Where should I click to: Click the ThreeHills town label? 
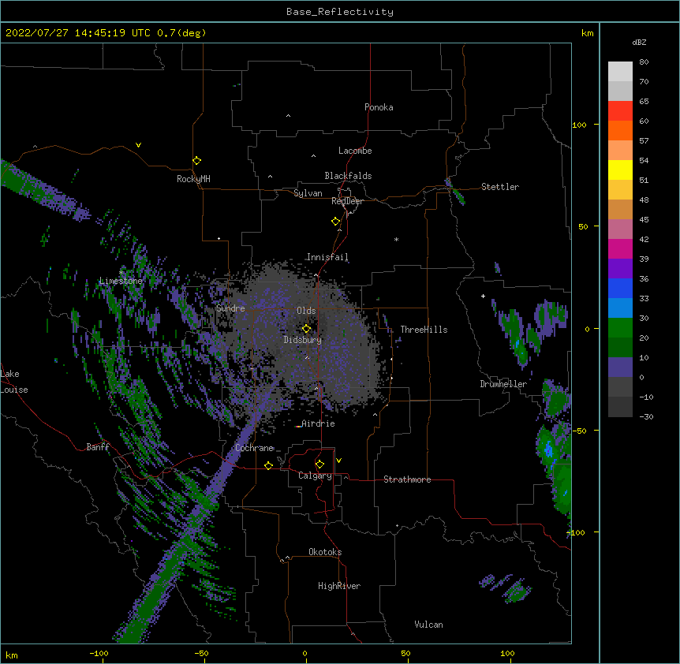(x=424, y=330)
